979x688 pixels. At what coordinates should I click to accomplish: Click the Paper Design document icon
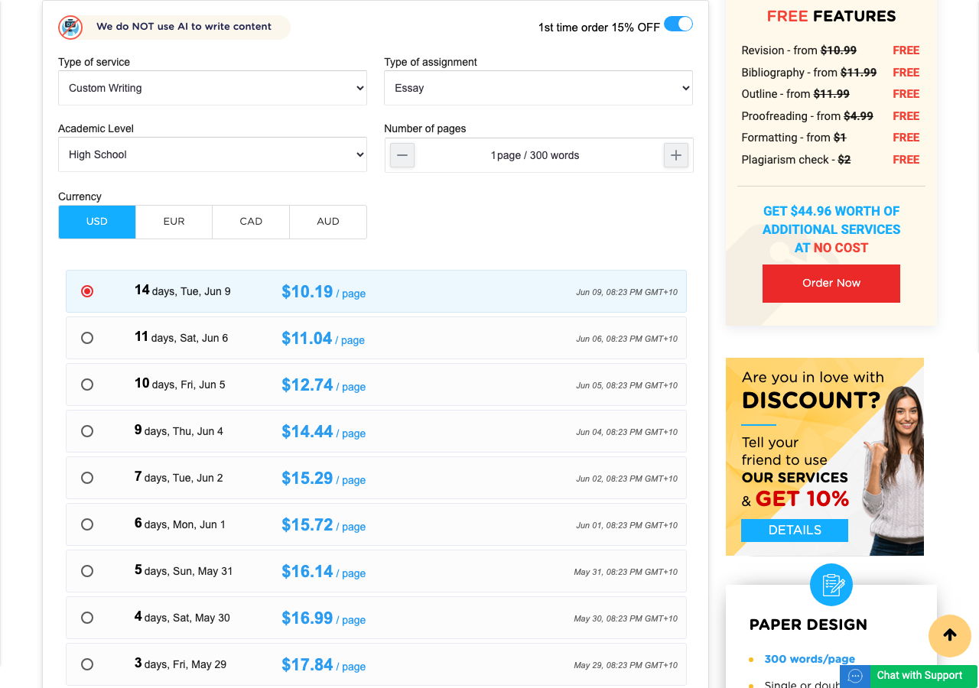click(831, 585)
